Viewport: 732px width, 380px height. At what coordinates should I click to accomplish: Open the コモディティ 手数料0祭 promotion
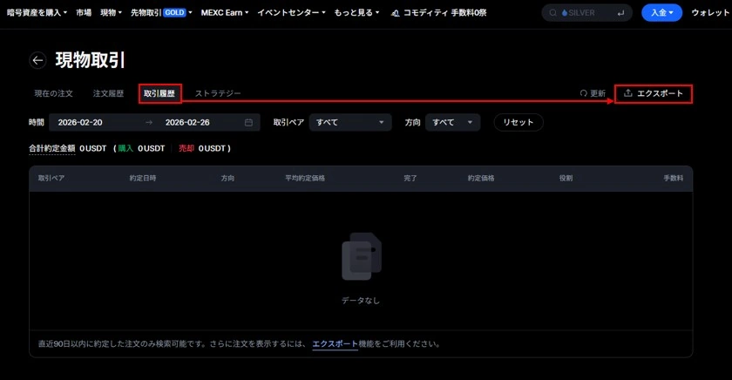tap(439, 12)
